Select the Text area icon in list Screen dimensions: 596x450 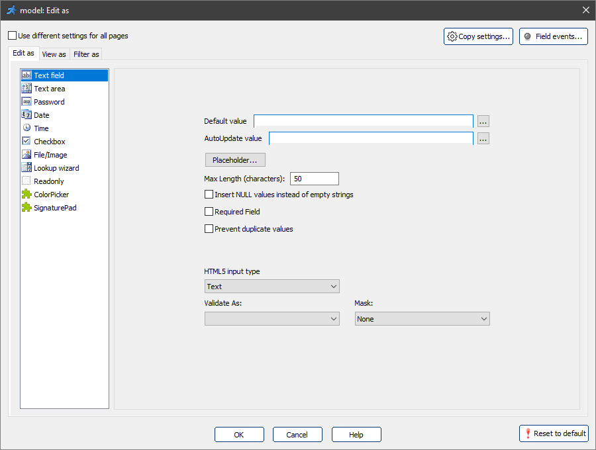(x=26, y=89)
